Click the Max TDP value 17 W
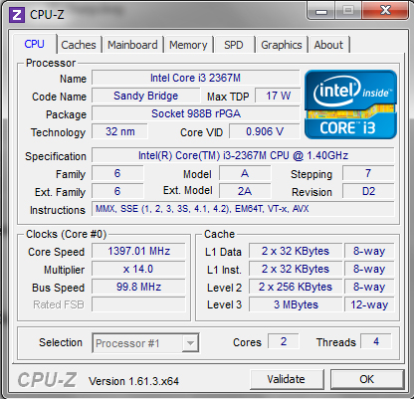 [278, 96]
